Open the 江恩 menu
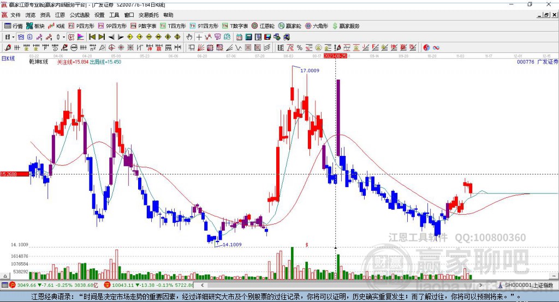559x302 pixels. (60, 15)
